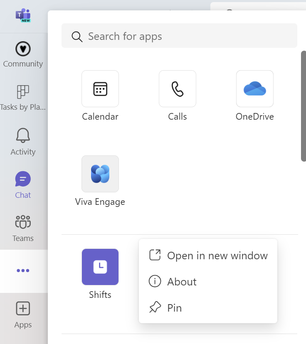The height and width of the screenshot is (344, 306).
Task: Click the Microsoft Teams logo
Action: point(23,15)
